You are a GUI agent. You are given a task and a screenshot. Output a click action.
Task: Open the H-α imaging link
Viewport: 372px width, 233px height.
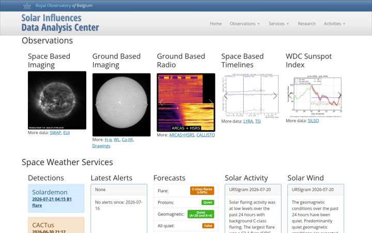pos(108,140)
